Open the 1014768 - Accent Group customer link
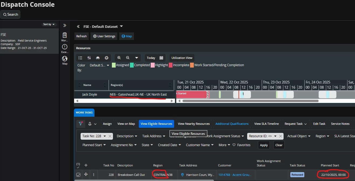Image resolution: width=355 pixels, height=181 pixels. coord(235,175)
